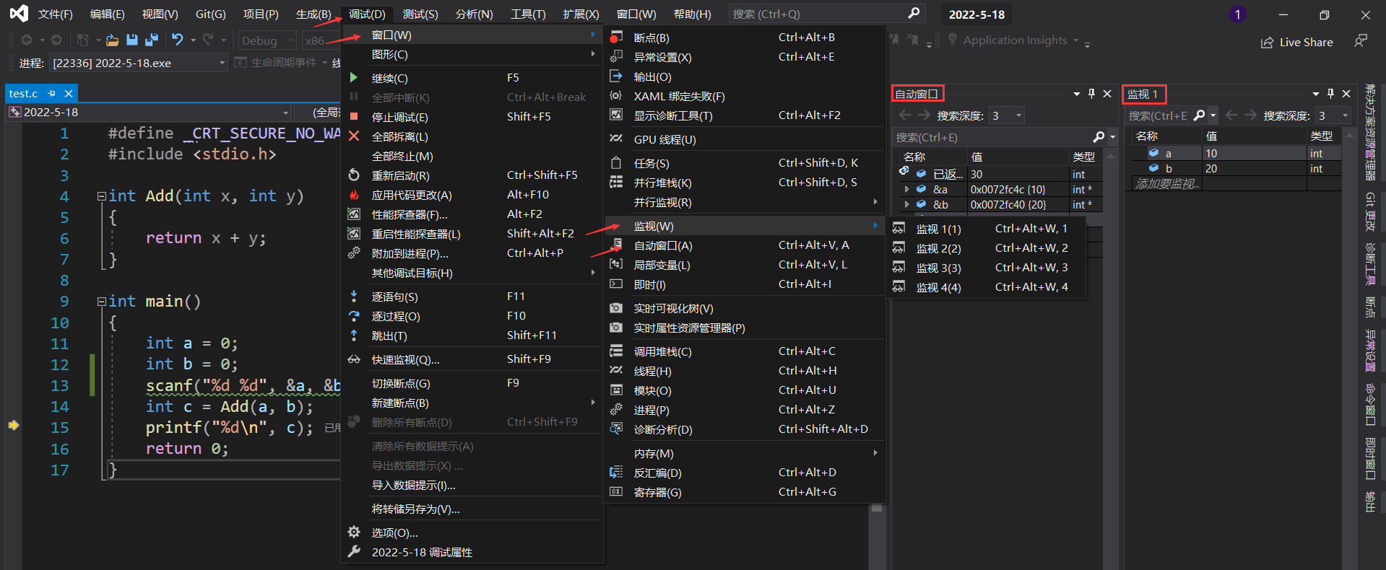Pin the 自动窗口 panel
This screenshot has height=570, width=1386.
[1091, 94]
